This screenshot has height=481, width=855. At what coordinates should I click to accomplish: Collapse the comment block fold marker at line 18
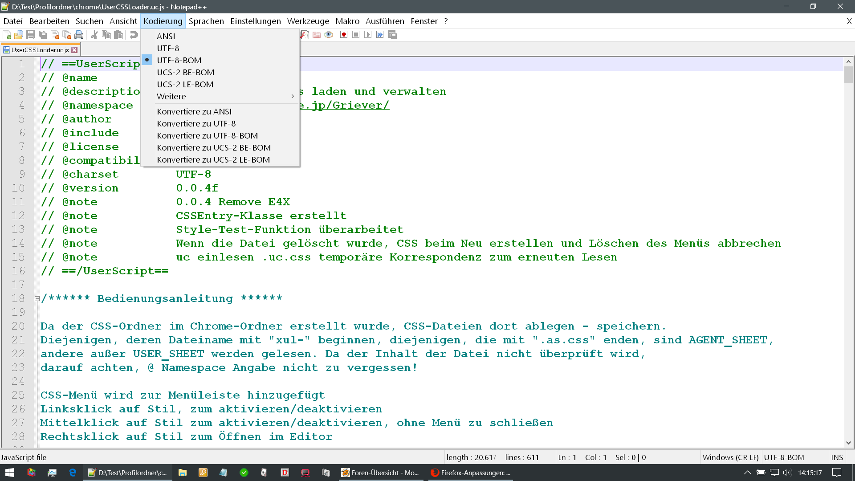[x=37, y=299]
